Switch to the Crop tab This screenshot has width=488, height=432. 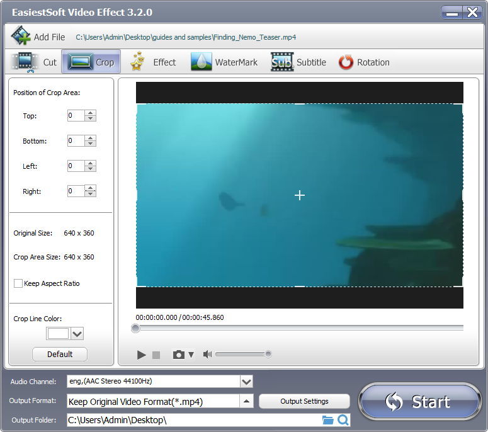pos(91,62)
